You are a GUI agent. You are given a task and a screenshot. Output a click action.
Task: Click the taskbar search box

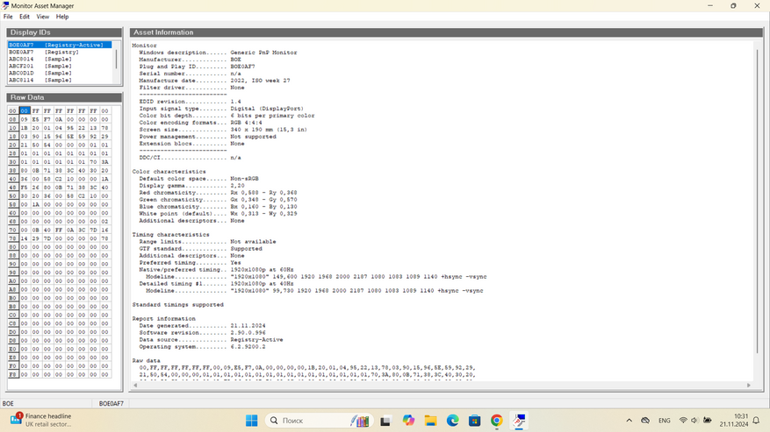click(x=320, y=421)
